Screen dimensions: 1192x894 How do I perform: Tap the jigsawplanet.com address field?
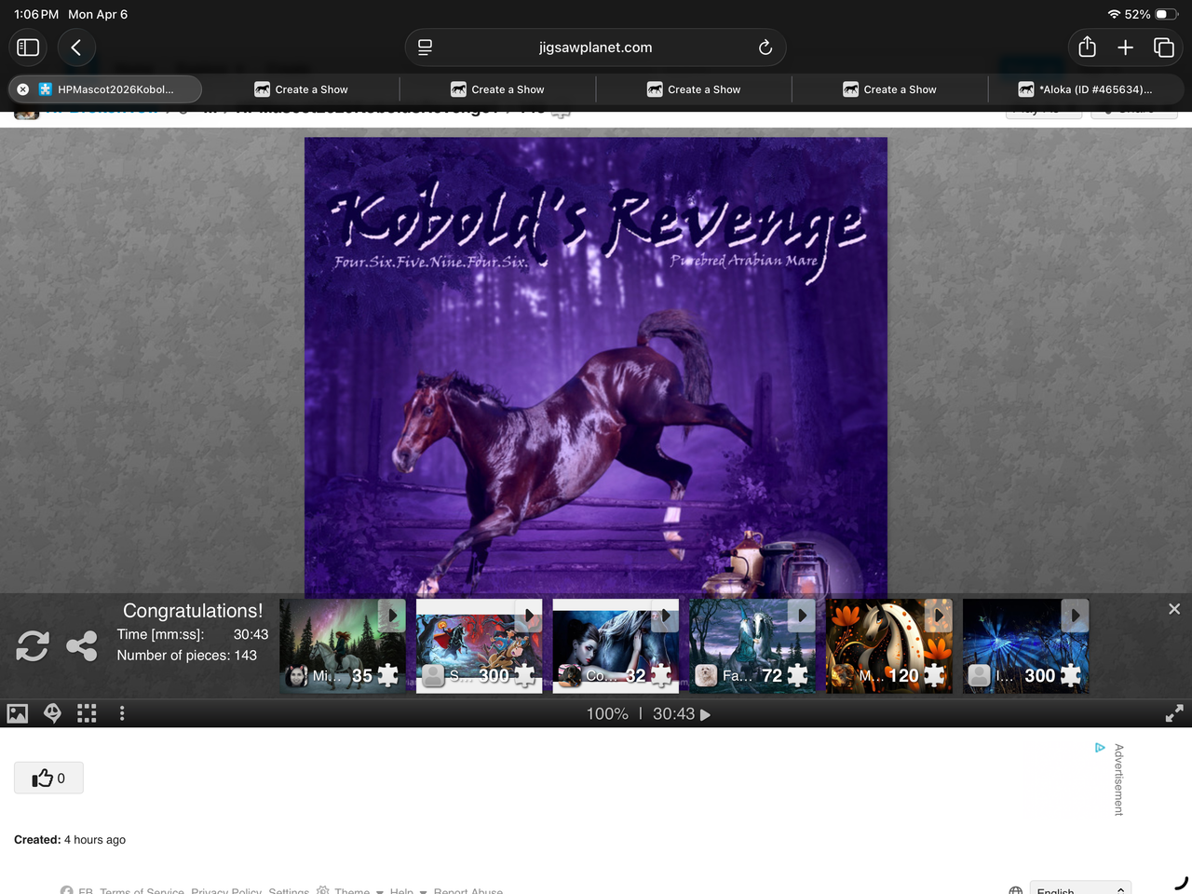595,47
